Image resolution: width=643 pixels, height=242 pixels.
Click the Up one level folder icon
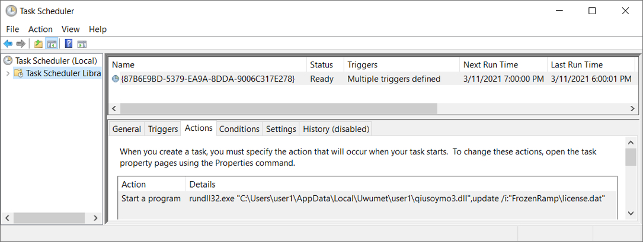(39, 44)
